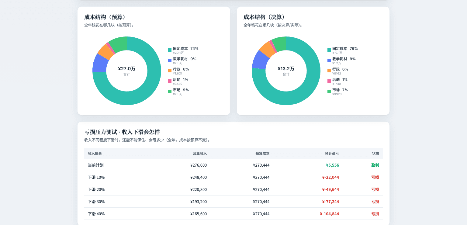Image resolution: width=467 pixels, height=225 pixels.
Task: Select the 下滑 40% row label
Action: [x=96, y=214]
